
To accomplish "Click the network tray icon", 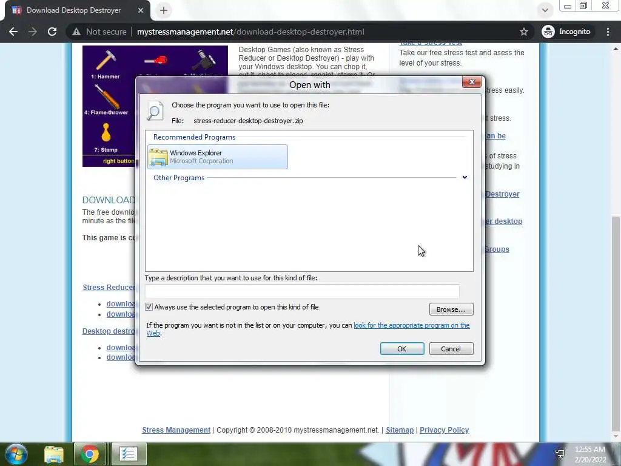I will [x=560, y=453].
